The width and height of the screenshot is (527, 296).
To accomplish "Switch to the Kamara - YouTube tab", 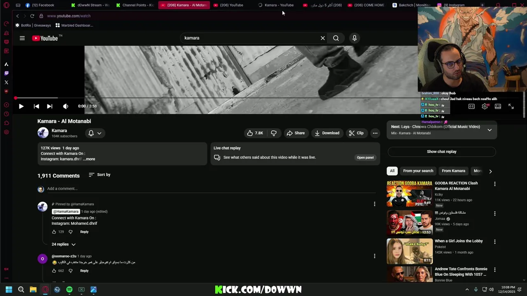I will click(276, 5).
